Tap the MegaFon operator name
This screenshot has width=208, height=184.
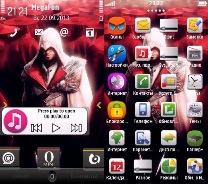pos(45,7)
